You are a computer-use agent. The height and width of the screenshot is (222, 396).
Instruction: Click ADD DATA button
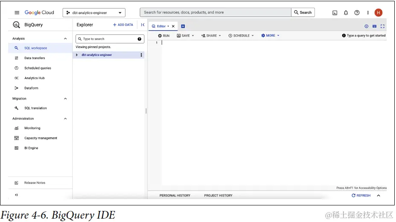tap(123, 25)
